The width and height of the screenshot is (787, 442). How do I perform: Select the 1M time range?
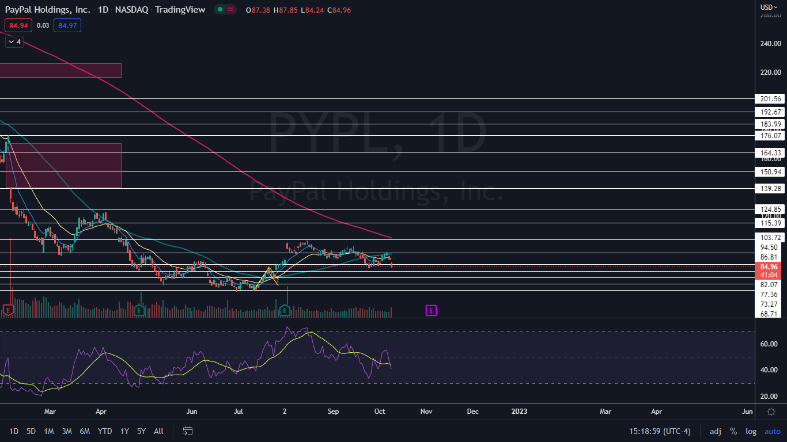49,431
